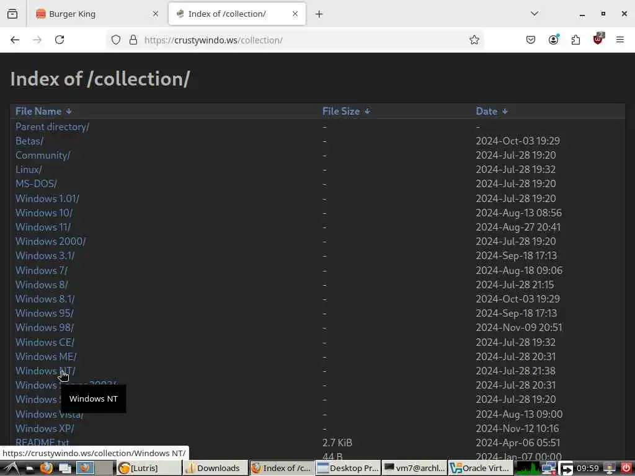Open the Linux/ folder link
Image resolution: width=635 pixels, height=476 pixels.
click(29, 170)
